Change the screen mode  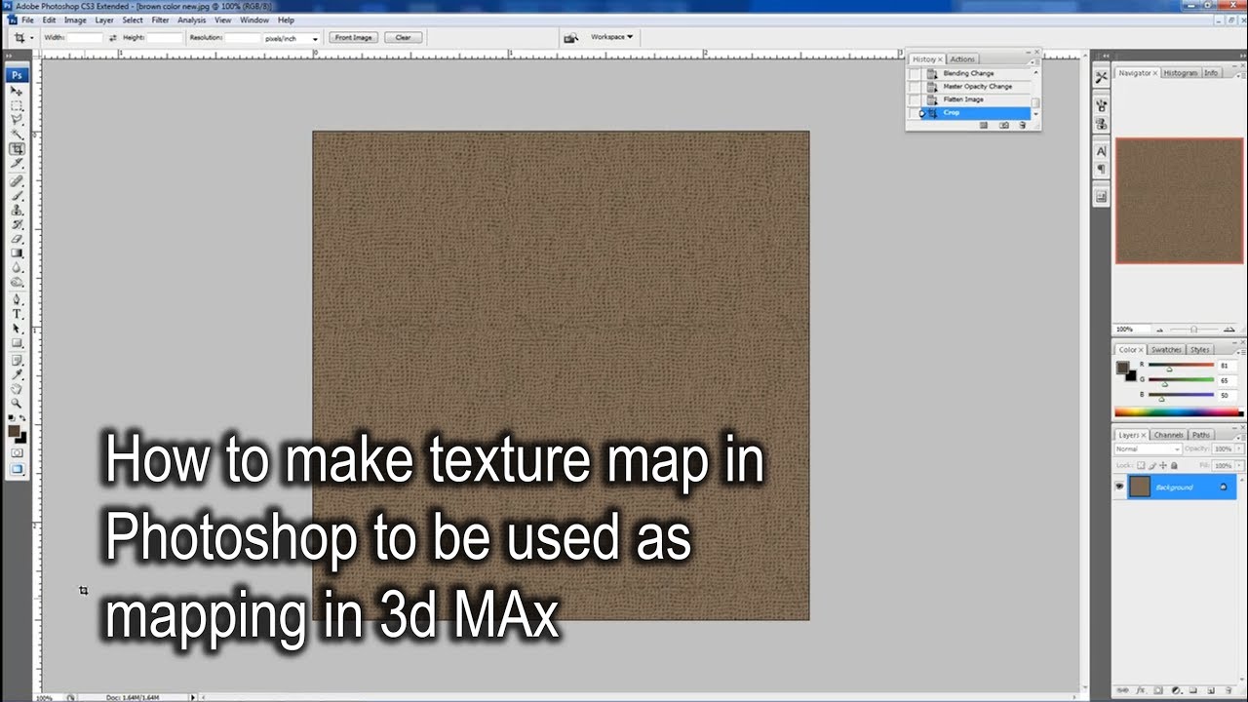(18, 469)
